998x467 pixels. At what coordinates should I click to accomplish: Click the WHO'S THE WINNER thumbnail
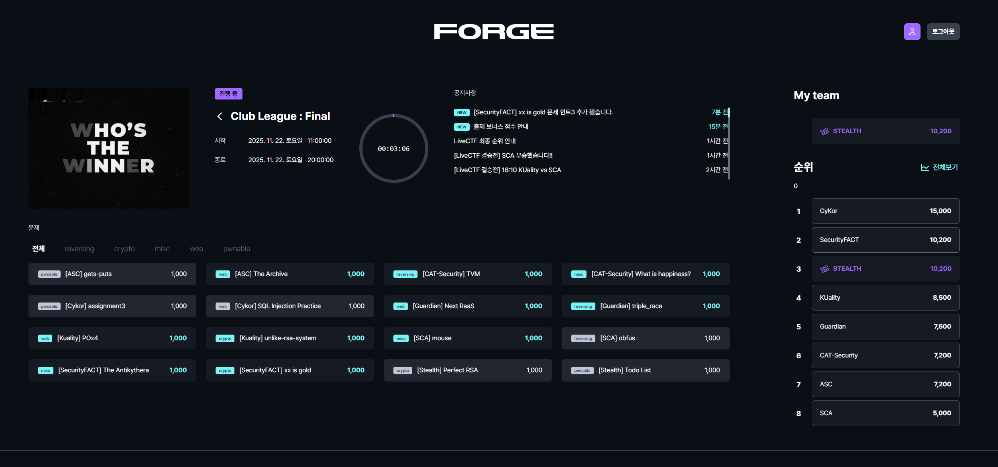click(x=108, y=148)
